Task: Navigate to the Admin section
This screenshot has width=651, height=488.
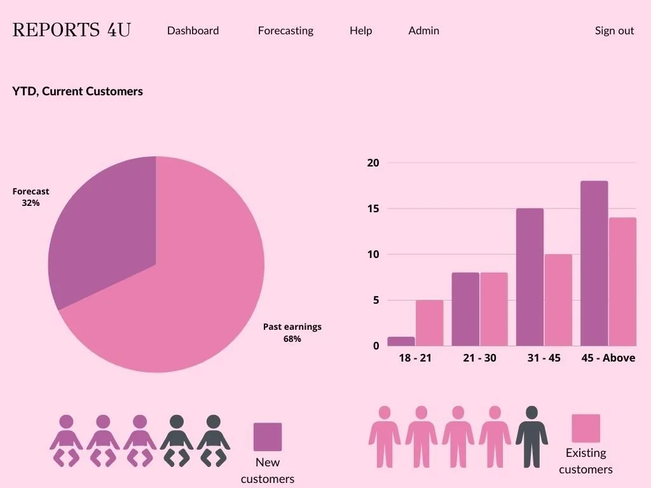Action: click(x=423, y=30)
